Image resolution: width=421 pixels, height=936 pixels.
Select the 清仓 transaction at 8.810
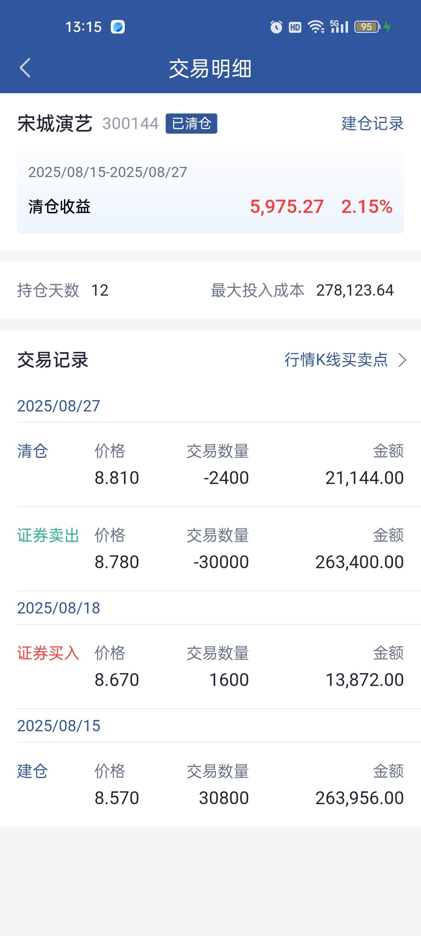(x=210, y=464)
